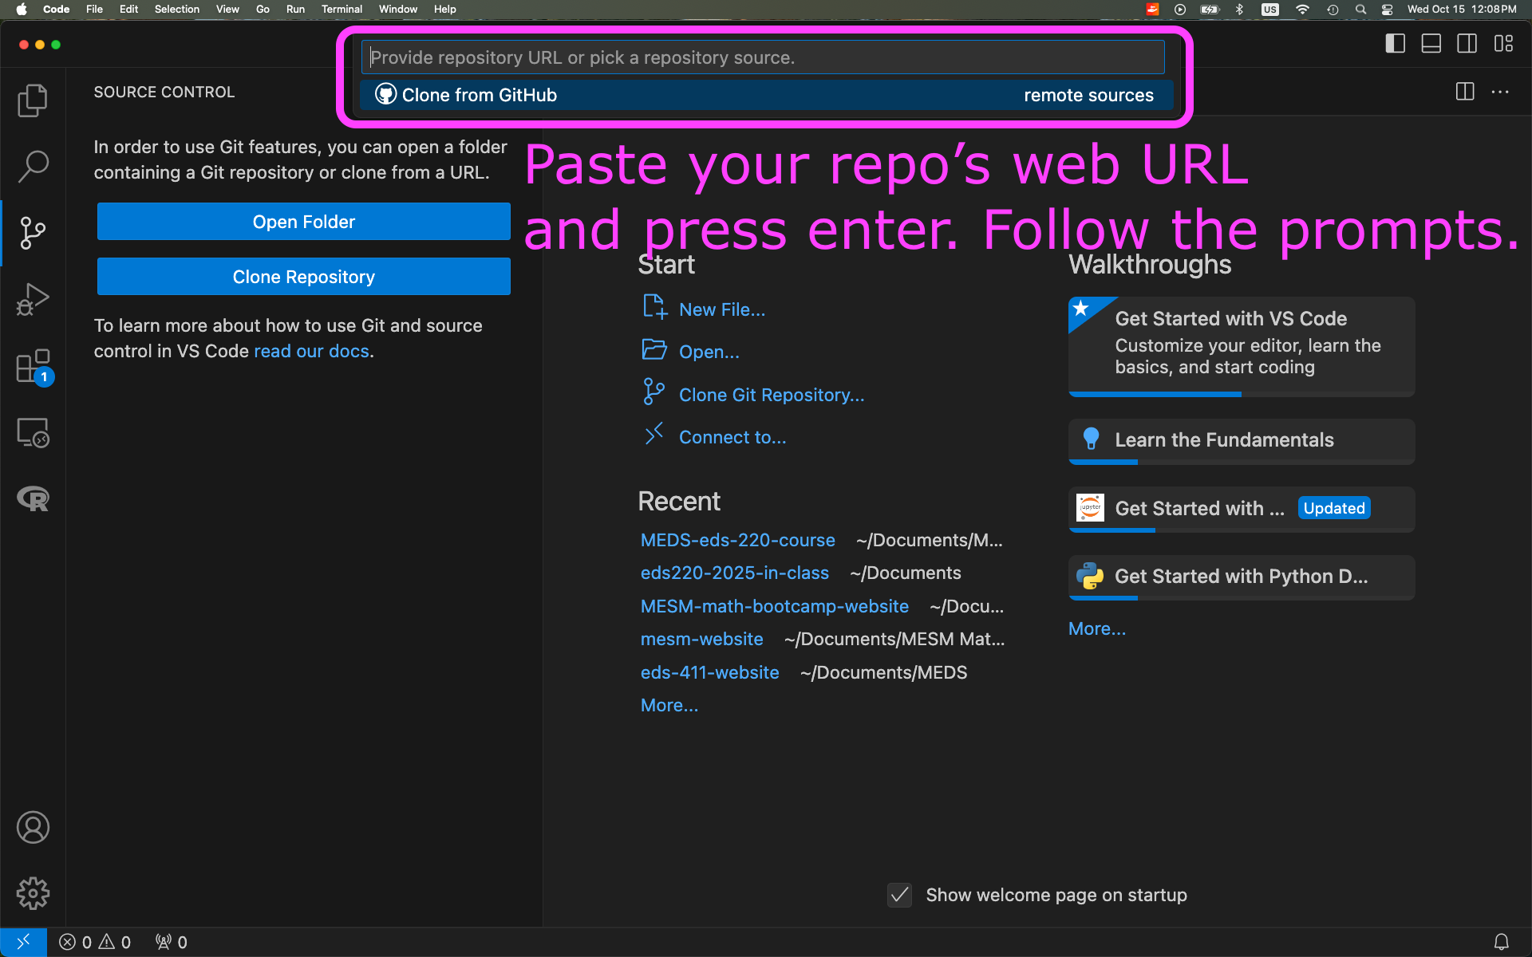1532x957 pixels.
Task: Open the Search view in activity bar
Action: pyautogui.click(x=33, y=166)
